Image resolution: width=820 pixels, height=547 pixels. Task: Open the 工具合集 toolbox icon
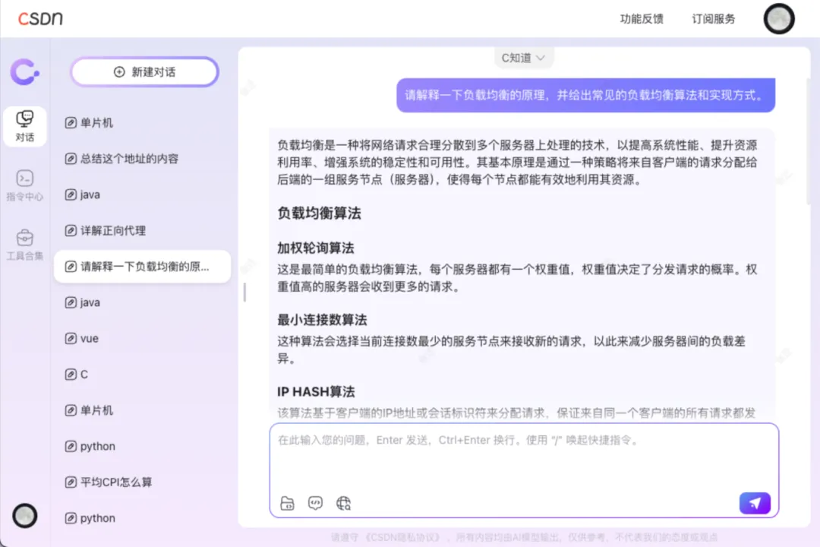[x=24, y=245]
